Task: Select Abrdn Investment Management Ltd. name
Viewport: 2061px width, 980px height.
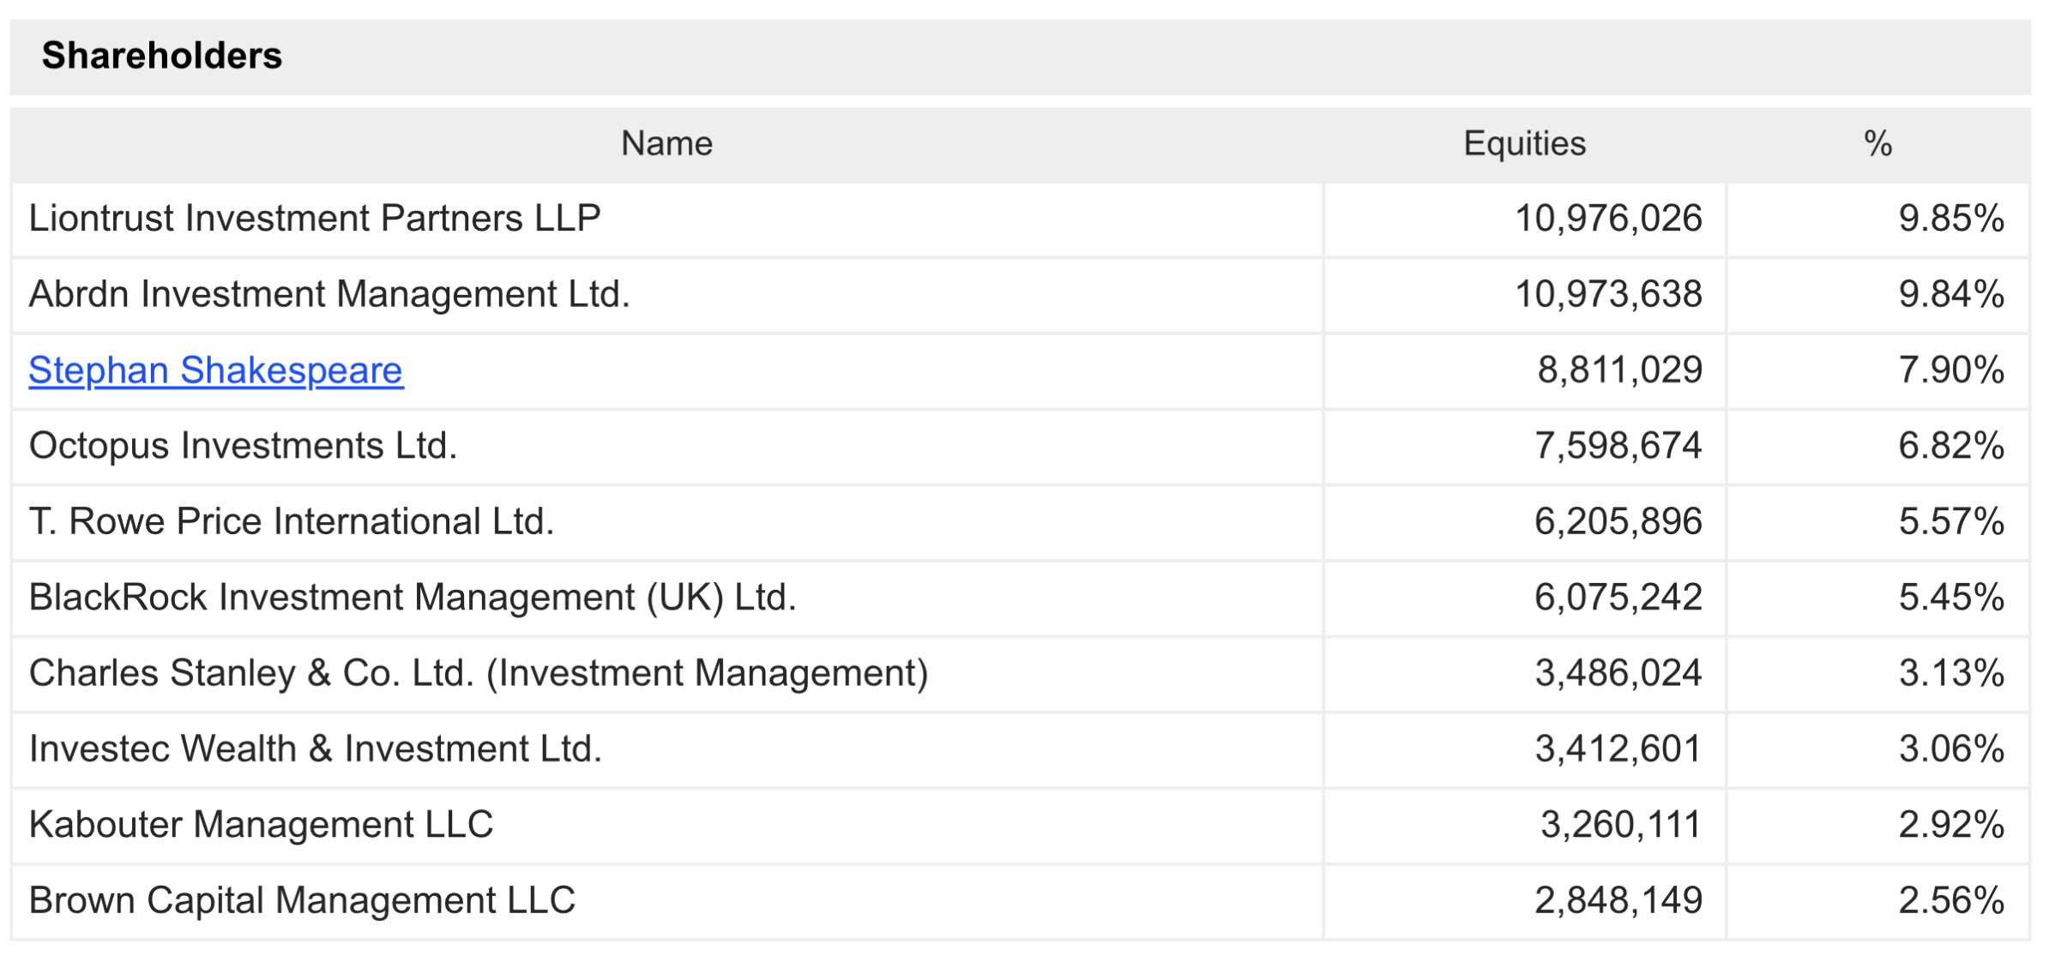Action: [x=329, y=294]
